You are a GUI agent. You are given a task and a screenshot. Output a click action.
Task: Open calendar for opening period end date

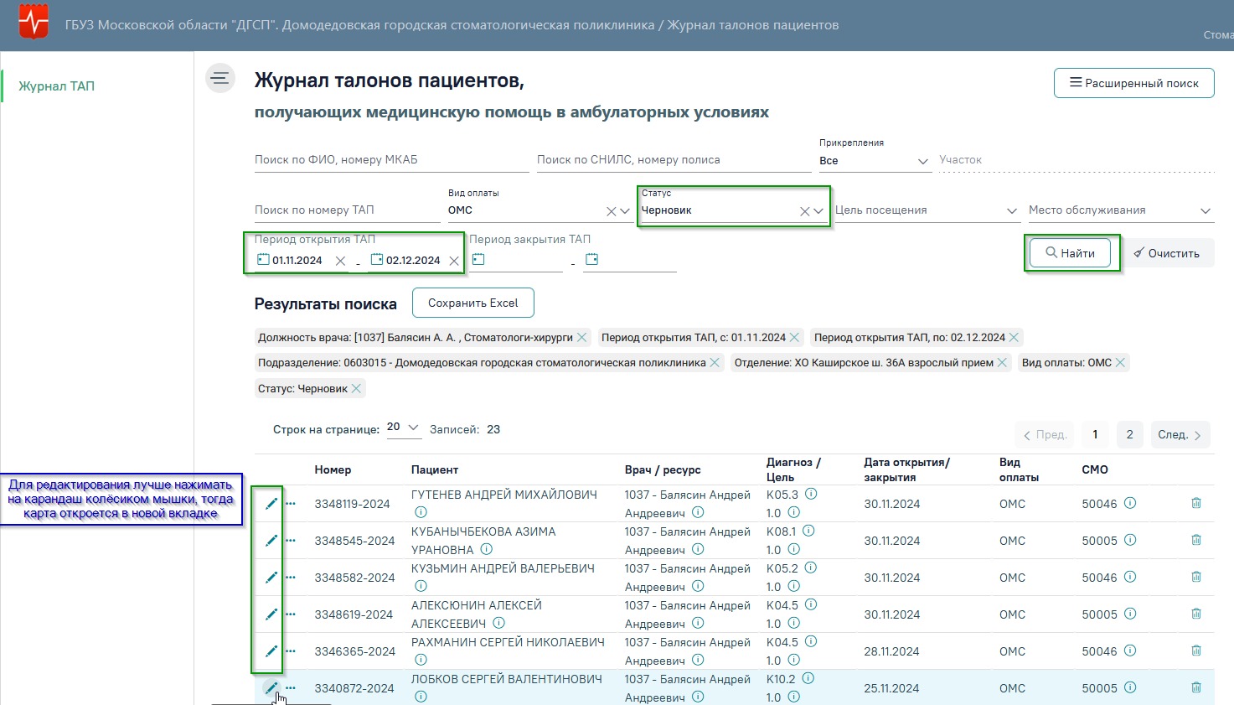pos(377,260)
